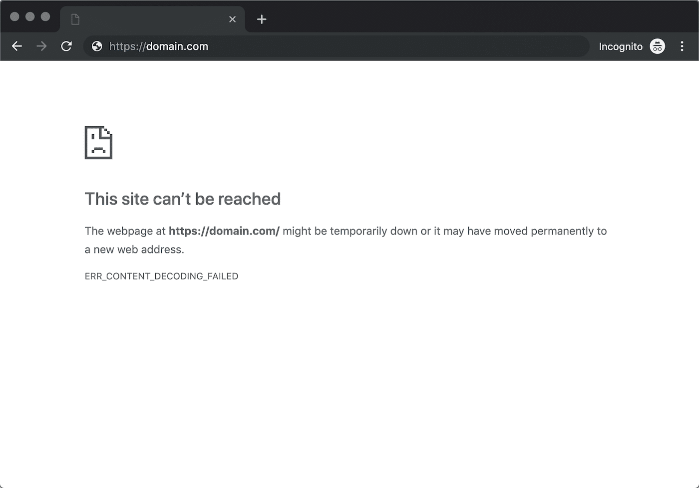
Task: Reload the page with the refresh icon
Action: 66,46
